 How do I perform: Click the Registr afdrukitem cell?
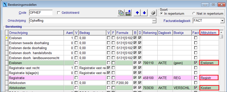pos(209,78)
